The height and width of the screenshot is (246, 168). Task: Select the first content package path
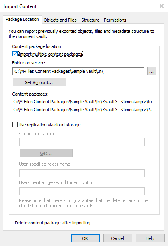point(83,102)
